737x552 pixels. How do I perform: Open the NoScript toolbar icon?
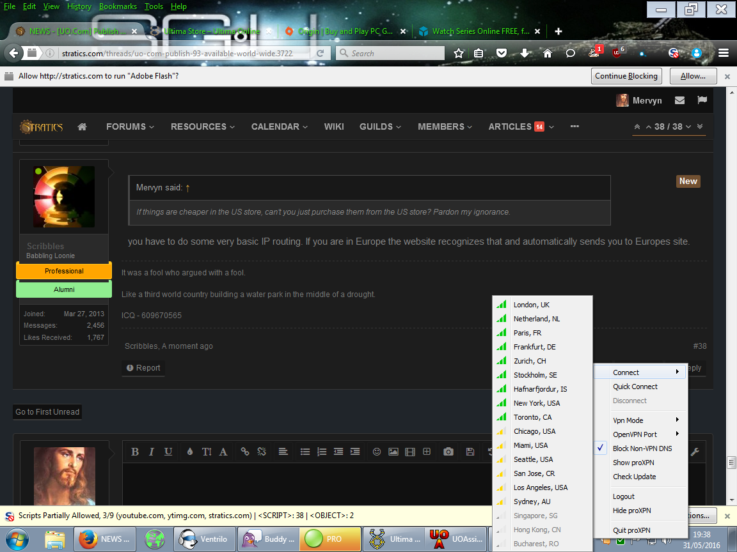tap(674, 54)
